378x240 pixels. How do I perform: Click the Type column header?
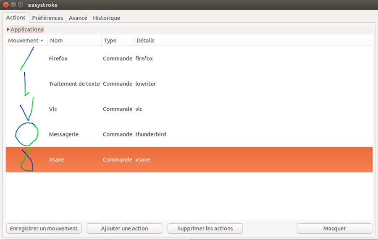pos(118,40)
